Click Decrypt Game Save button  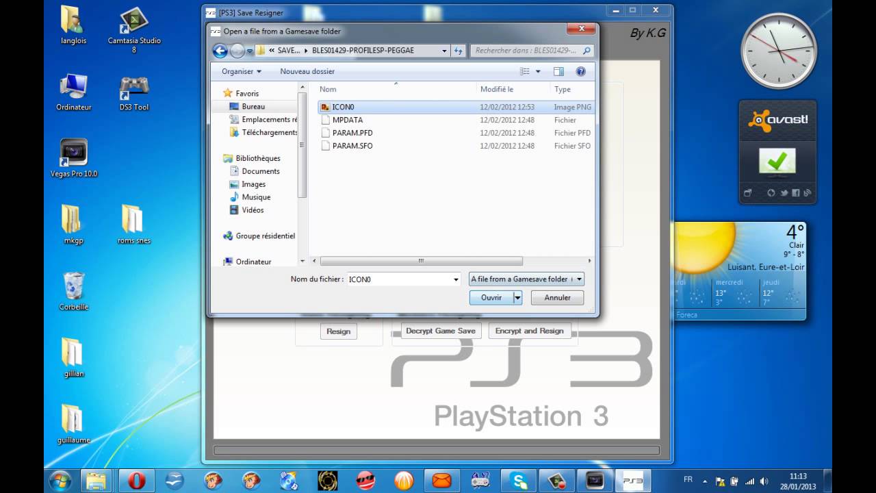(x=440, y=331)
